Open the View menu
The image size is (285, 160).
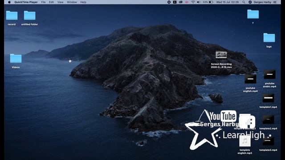click(x=61, y=2)
